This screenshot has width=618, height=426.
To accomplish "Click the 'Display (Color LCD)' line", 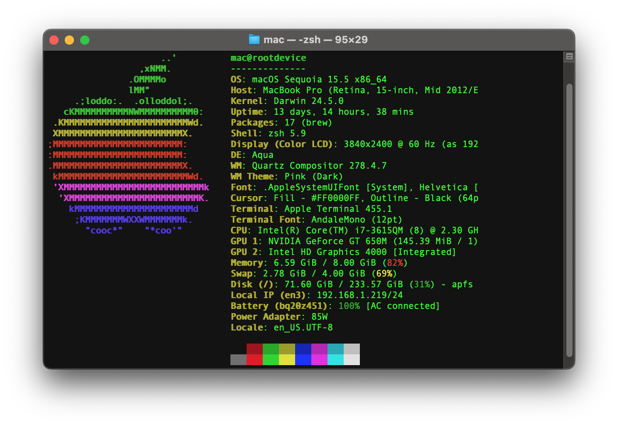I will click(x=354, y=144).
